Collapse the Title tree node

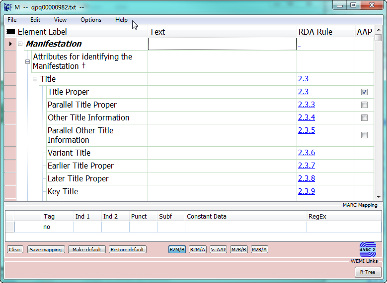35,79
